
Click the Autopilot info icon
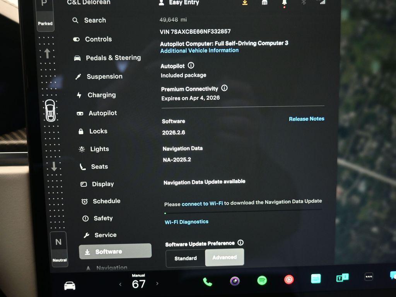pyautogui.click(x=191, y=66)
